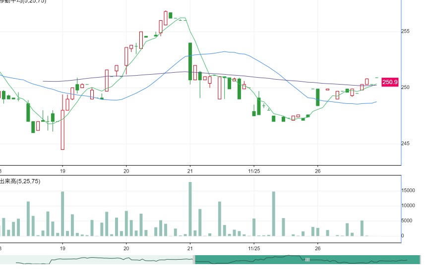Click the 11/25 date label under the volume chart
The image size is (427, 272).
(254, 249)
